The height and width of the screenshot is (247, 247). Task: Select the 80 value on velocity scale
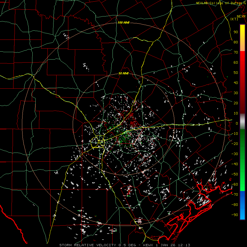(236, 42)
